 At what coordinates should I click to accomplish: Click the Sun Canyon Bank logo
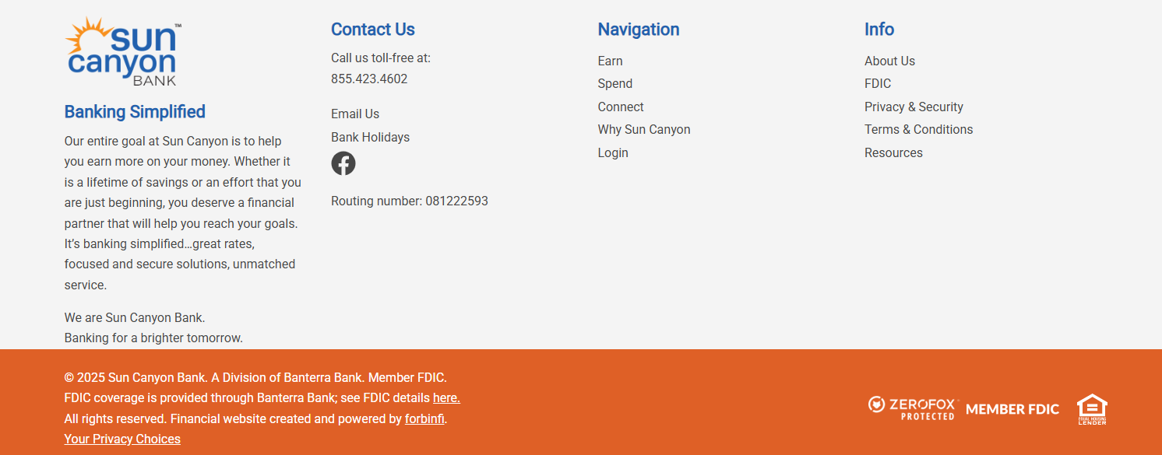(x=123, y=52)
